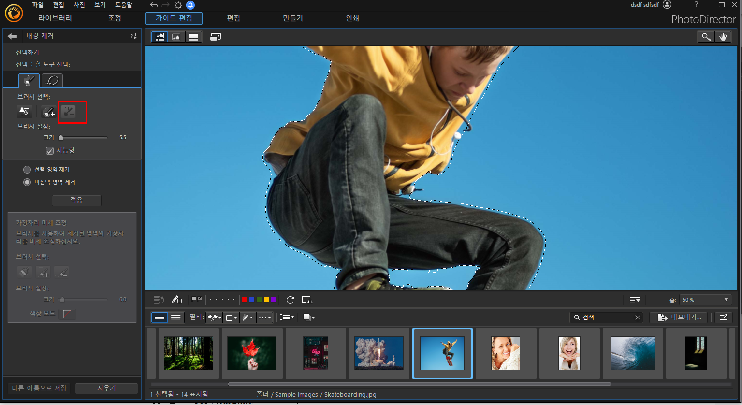Viewport: 742px width, 405px height.
Task: Click the rotate photo icon
Action: (290, 300)
